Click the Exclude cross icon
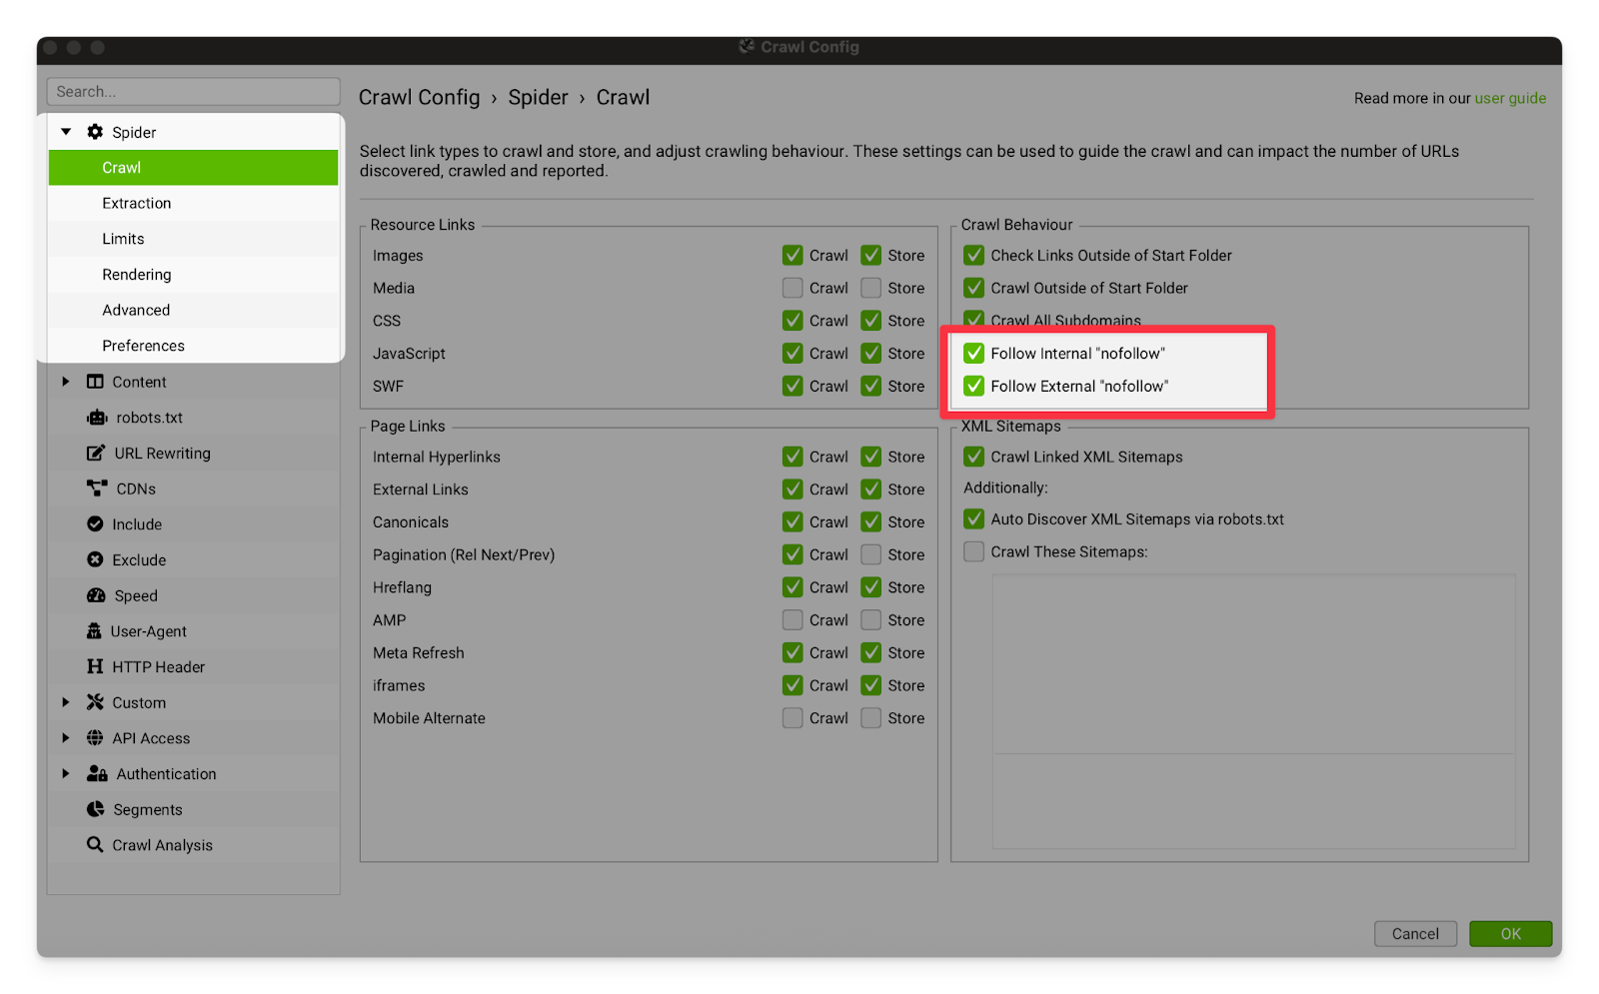This screenshot has width=1599, height=994. coord(95,560)
